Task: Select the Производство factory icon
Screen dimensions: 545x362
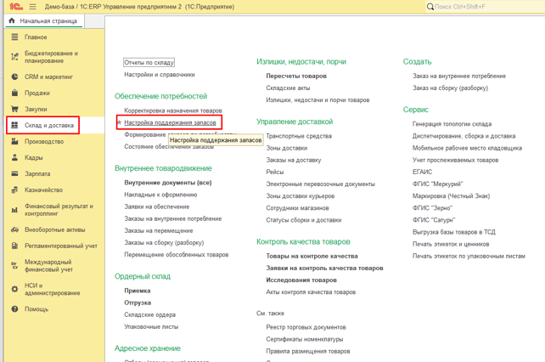Action: [x=14, y=141]
